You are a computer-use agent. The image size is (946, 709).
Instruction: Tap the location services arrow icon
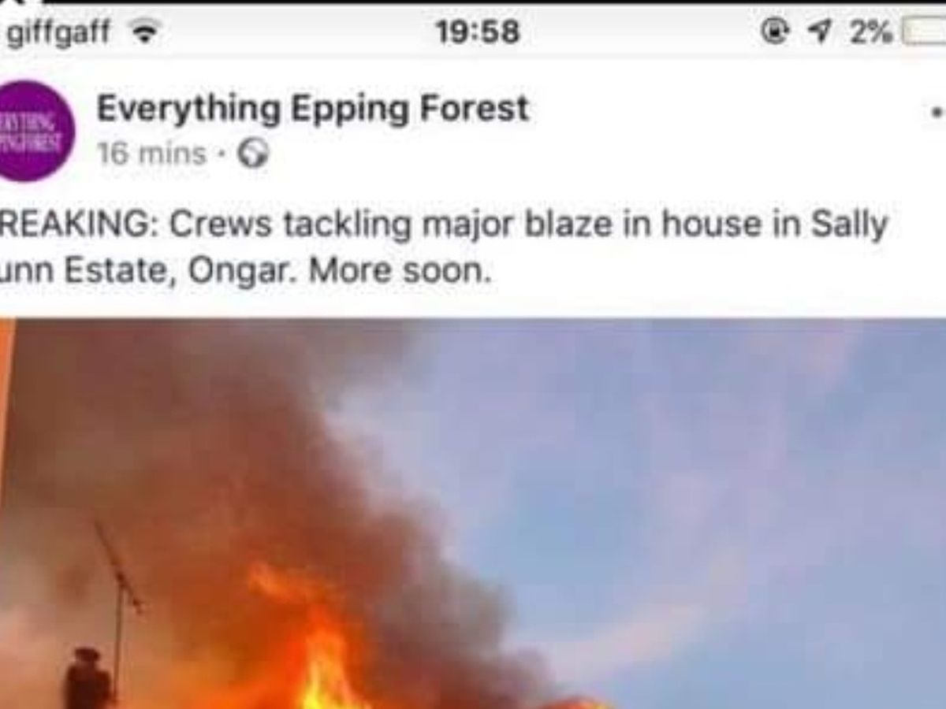[x=819, y=32]
